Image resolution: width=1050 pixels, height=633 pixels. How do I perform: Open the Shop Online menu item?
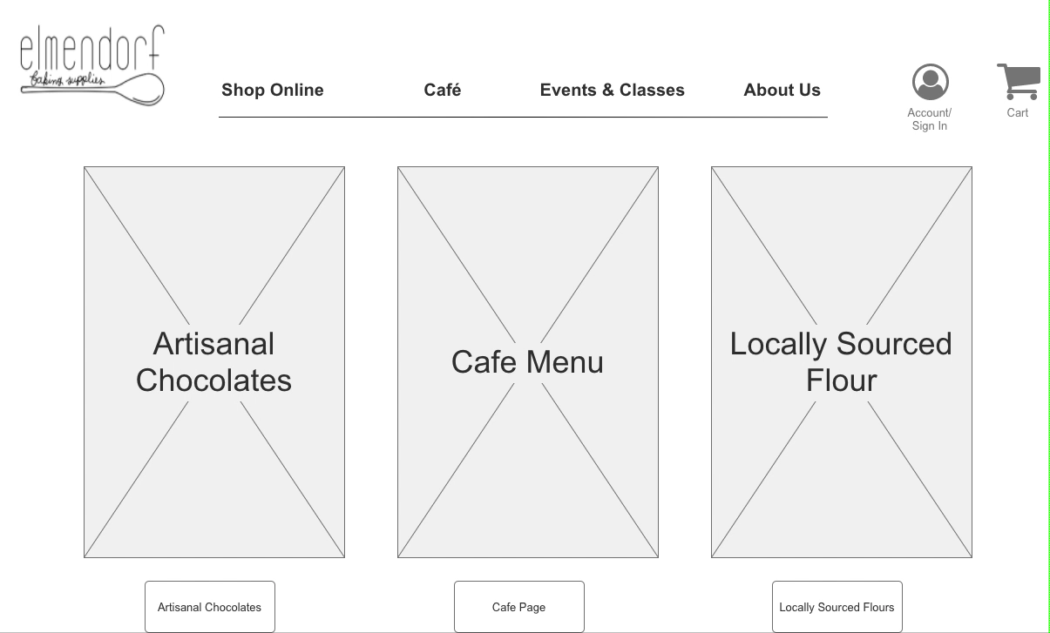[273, 90]
